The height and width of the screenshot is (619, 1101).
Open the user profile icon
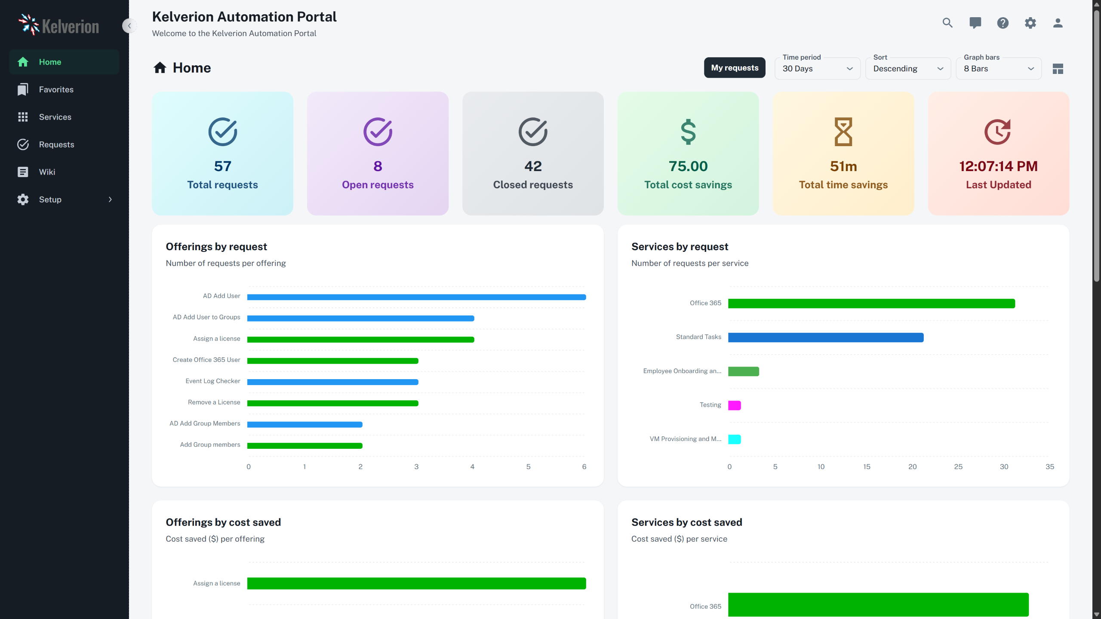tap(1058, 23)
